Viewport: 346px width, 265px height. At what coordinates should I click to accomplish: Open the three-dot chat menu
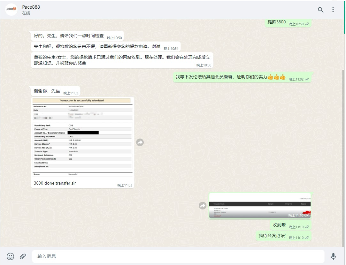(333, 10)
